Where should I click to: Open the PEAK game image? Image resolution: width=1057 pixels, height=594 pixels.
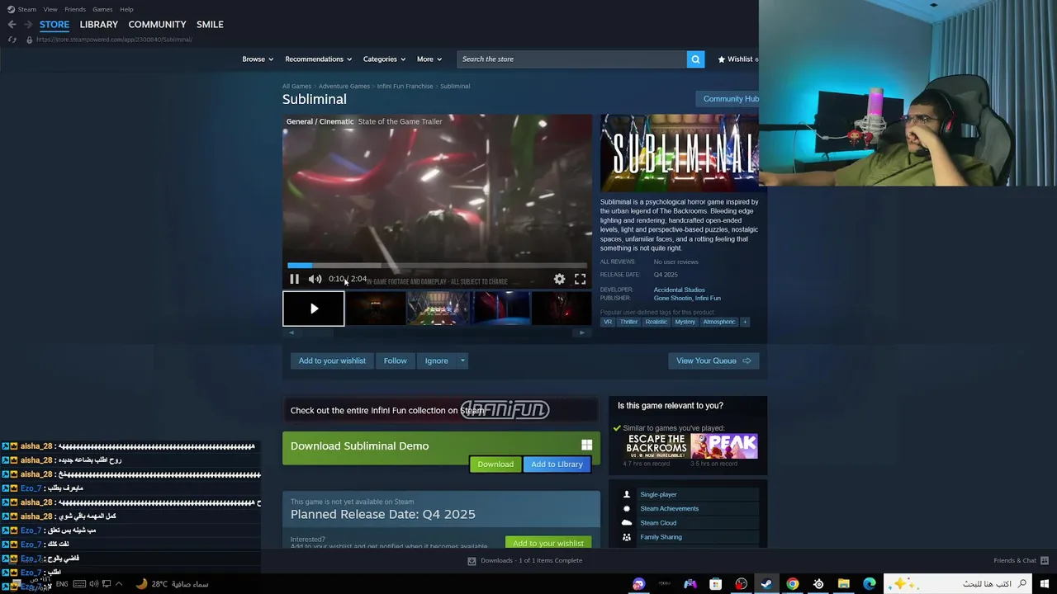click(724, 446)
